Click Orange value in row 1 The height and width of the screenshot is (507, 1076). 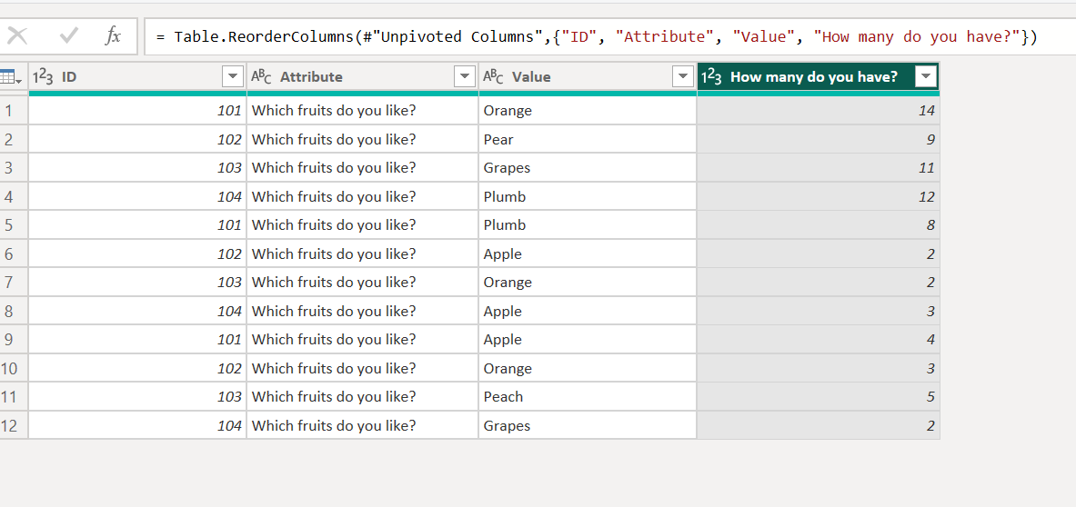(x=588, y=110)
